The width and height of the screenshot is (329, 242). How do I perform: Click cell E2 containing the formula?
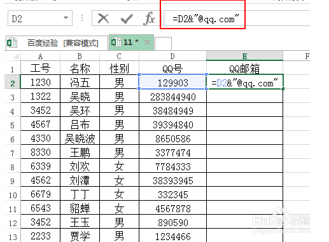[244, 82]
